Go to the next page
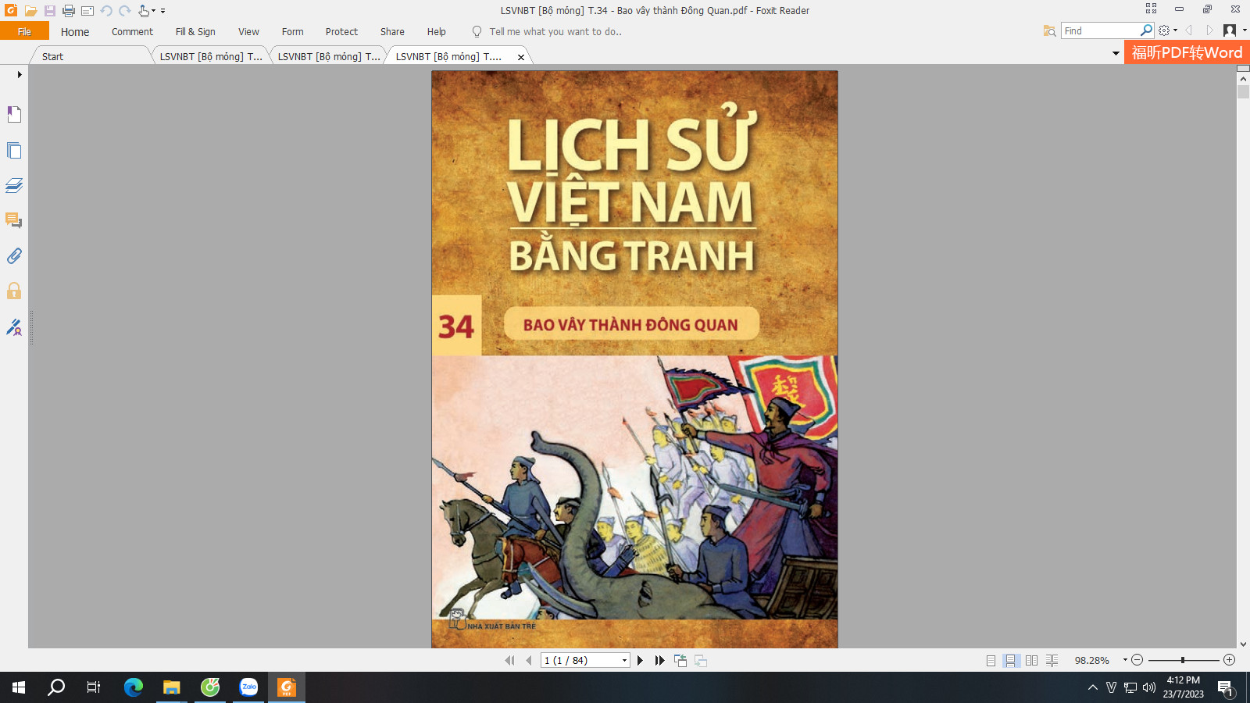Screen dimensions: 1250x703 [640, 660]
